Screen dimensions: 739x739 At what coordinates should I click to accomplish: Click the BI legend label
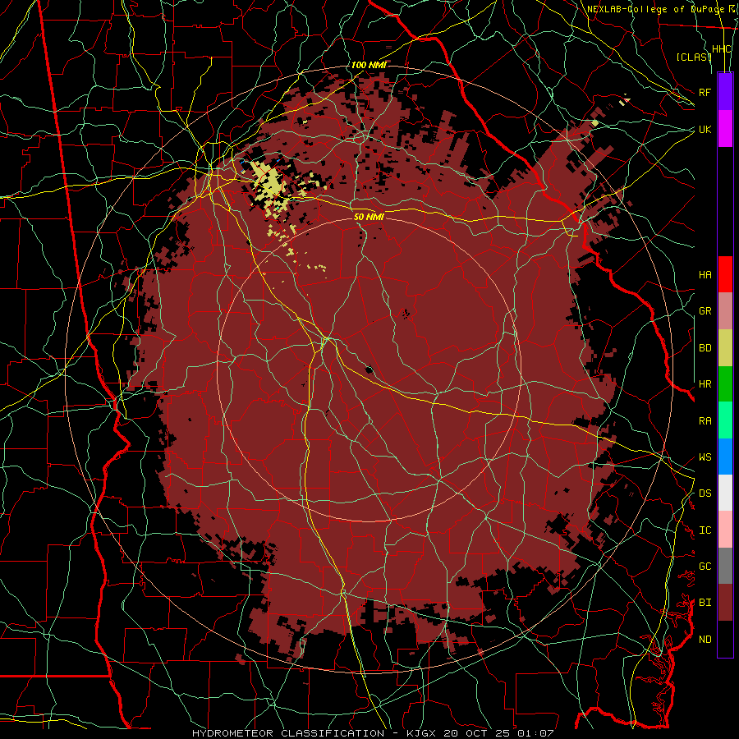coord(705,603)
